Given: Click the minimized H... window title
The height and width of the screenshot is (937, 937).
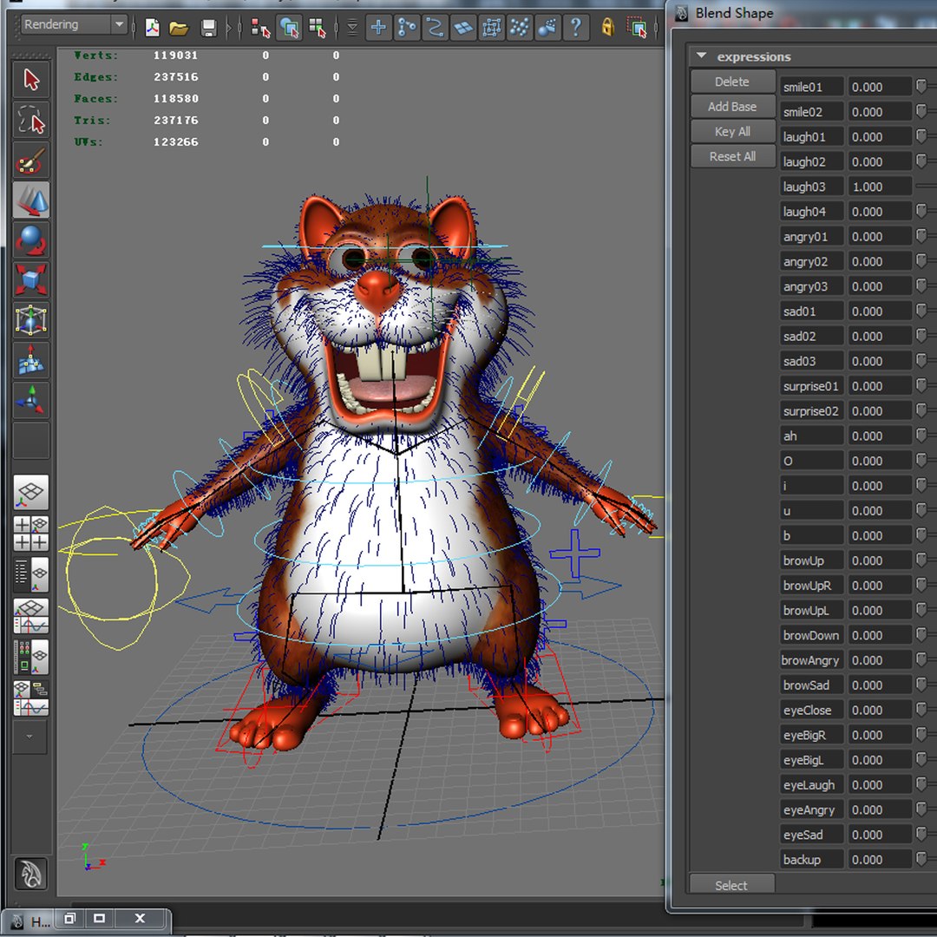Looking at the screenshot, I should point(41,922).
